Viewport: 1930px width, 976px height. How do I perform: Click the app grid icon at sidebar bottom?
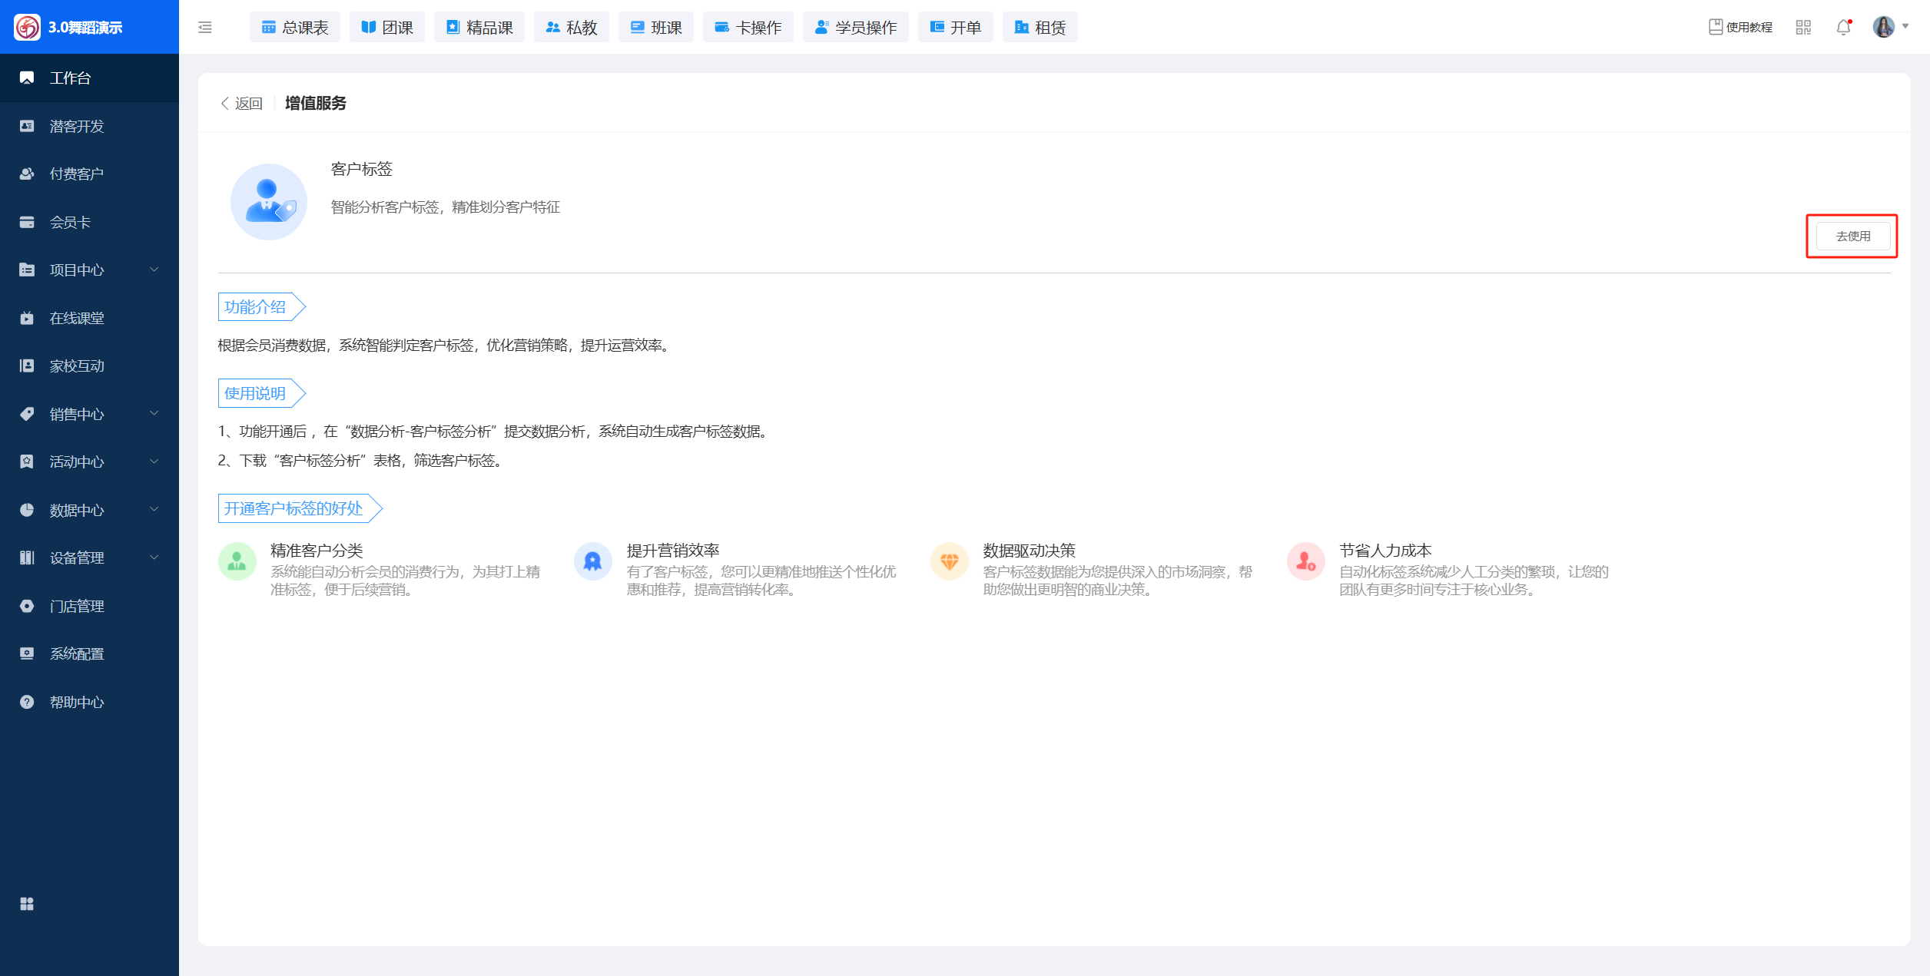click(x=27, y=904)
